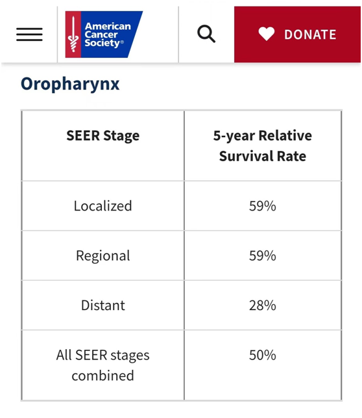
Task: Select the Oropharynx heading
Action: click(x=70, y=84)
